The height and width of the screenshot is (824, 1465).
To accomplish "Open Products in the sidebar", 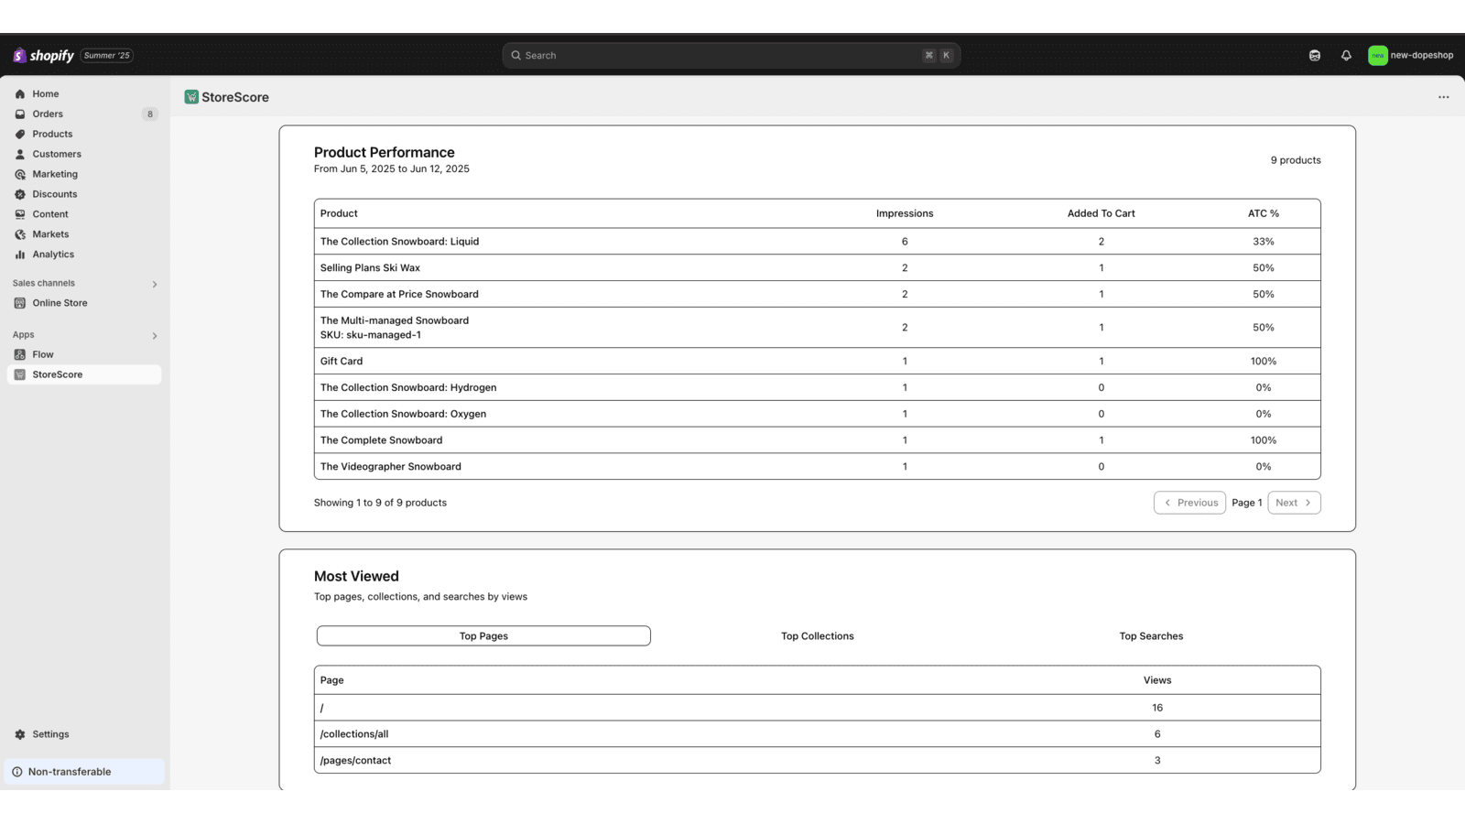I will tap(84, 134).
